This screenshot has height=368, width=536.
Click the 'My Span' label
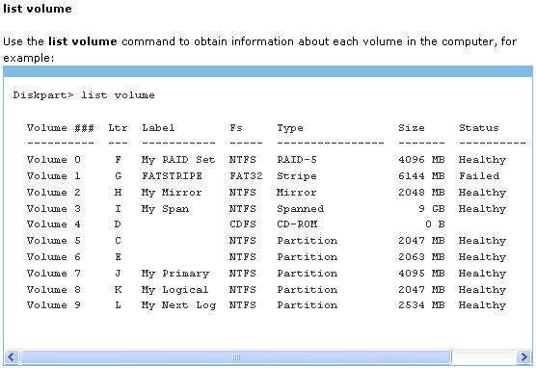coord(165,209)
